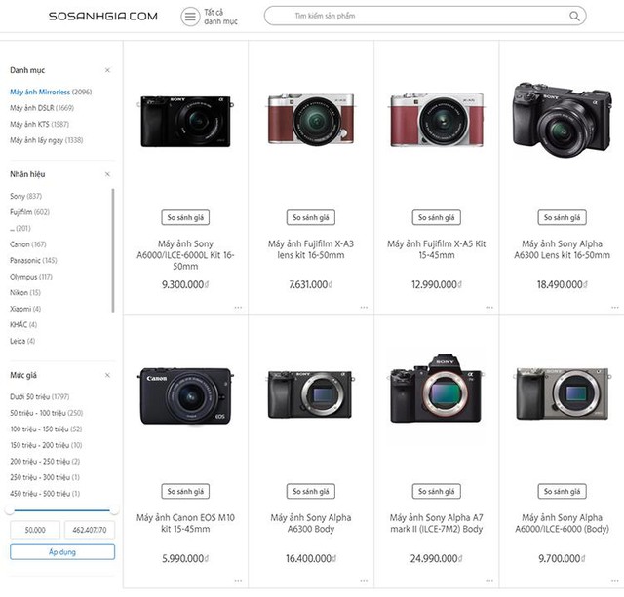
Task: Click the price 24.990.000đ
Action: tap(437, 558)
